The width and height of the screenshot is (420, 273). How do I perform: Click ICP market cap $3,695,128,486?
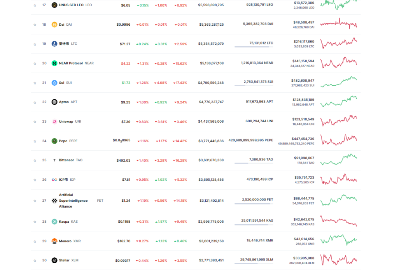pyautogui.click(x=211, y=180)
